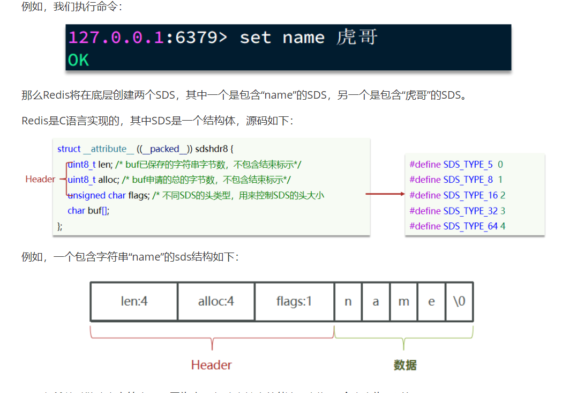Click the 'flags:1' cell in diagram
The image size is (577, 393).
pos(294,302)
